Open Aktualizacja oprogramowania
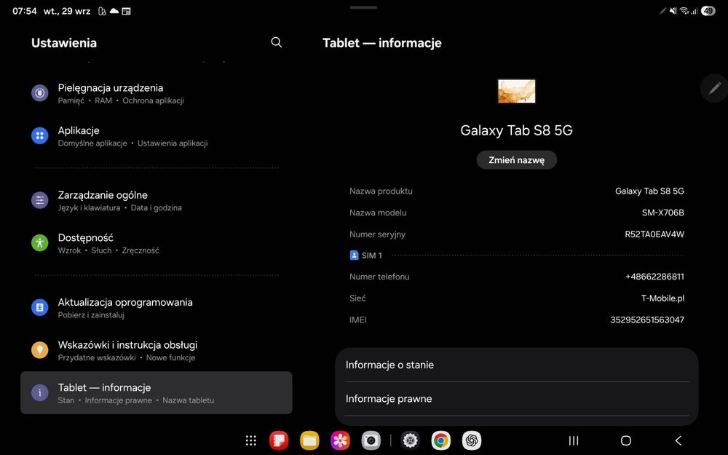Viewport: 728px width, 455px height. [x=156, y=308]
